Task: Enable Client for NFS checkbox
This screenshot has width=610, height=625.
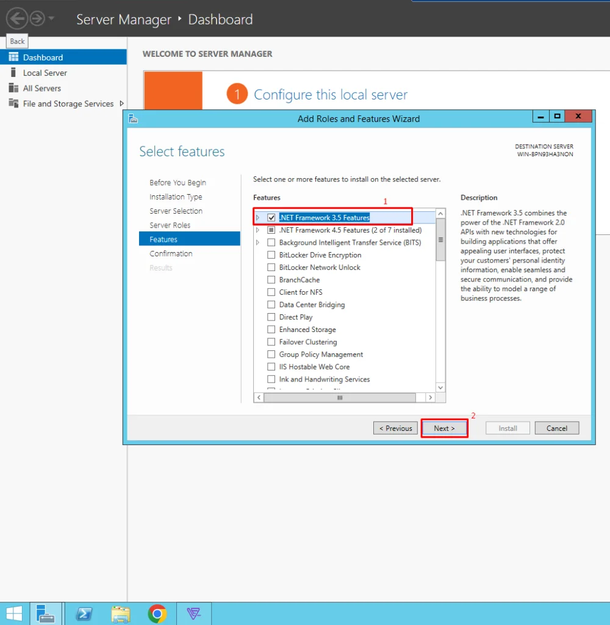Action: pos(271,292)
